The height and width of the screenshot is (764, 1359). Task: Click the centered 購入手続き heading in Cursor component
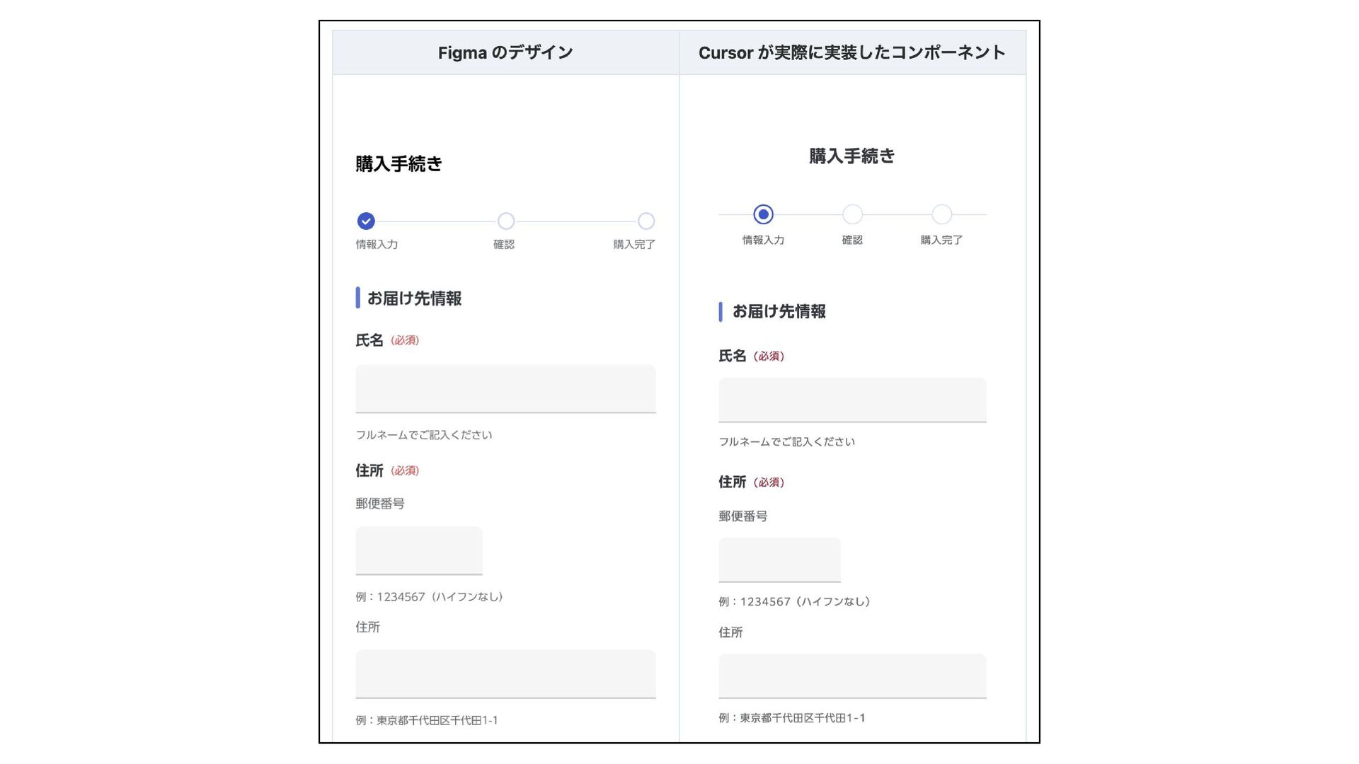[x=852, y=156]
